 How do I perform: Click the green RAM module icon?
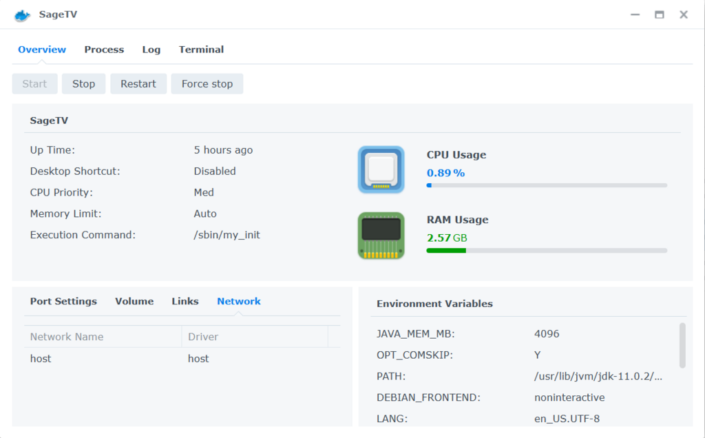click(x=381, y=236)
